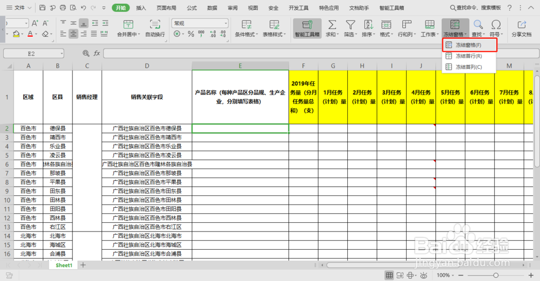The height and width of the screenshot is (281, 540).
Task: Select Freeze First Row (冻结首行(R))
Action: tap(469, 56)
